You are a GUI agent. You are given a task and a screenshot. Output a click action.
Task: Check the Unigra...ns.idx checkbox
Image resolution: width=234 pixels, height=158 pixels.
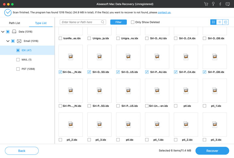(118, 38)
